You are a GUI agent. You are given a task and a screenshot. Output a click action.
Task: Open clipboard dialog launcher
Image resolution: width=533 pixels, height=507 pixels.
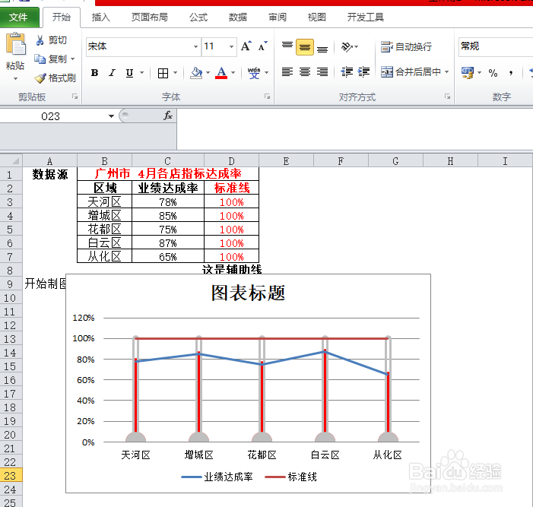point(75,97)
